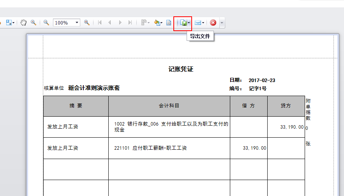Go to the first page
Image resolution: width=344 pixels, height=196 pixels.
100,23
